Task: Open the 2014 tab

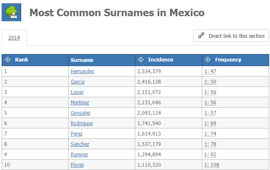Action: (14, 38)
